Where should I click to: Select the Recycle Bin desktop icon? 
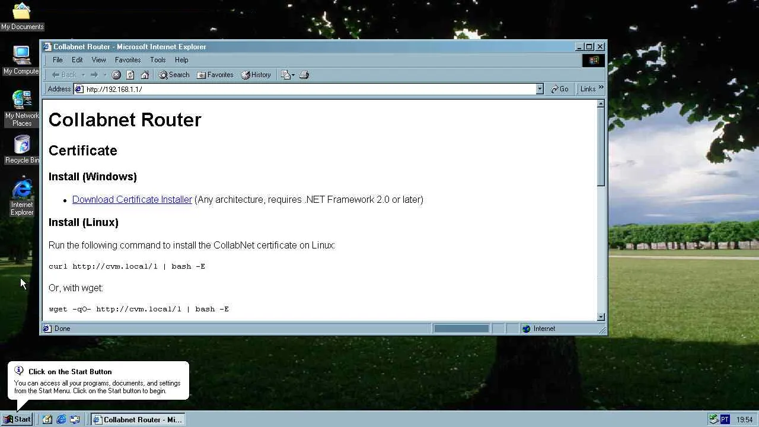pyautogui.click(x=22, y=149)
